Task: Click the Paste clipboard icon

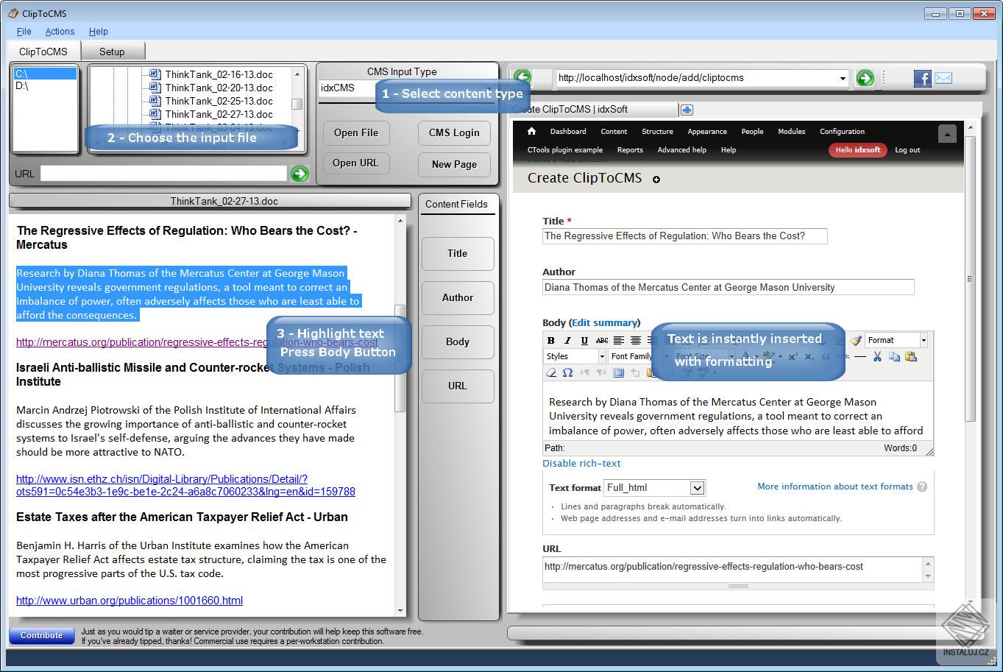Action: [911, 356]
